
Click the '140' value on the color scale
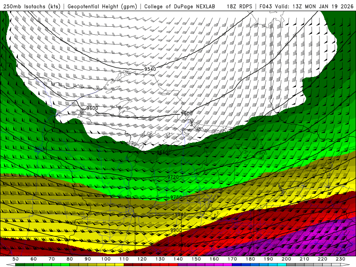pos(178,259)
